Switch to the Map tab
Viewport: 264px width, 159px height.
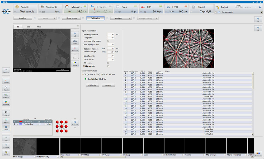[x=39, y=27]
